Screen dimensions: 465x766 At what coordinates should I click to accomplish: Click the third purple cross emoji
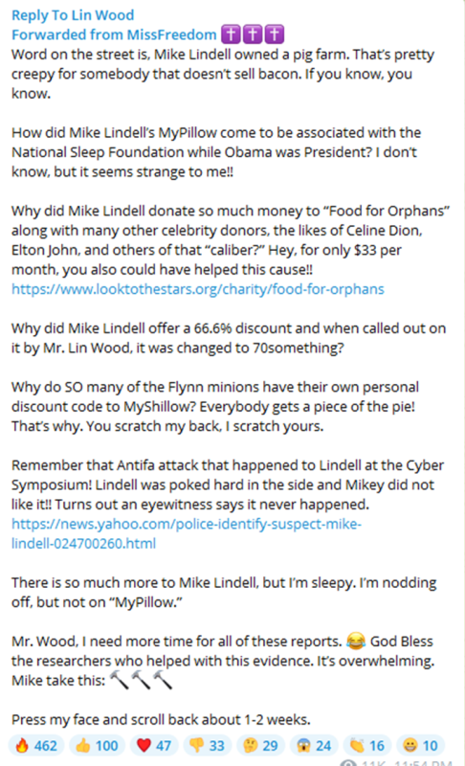275,34
